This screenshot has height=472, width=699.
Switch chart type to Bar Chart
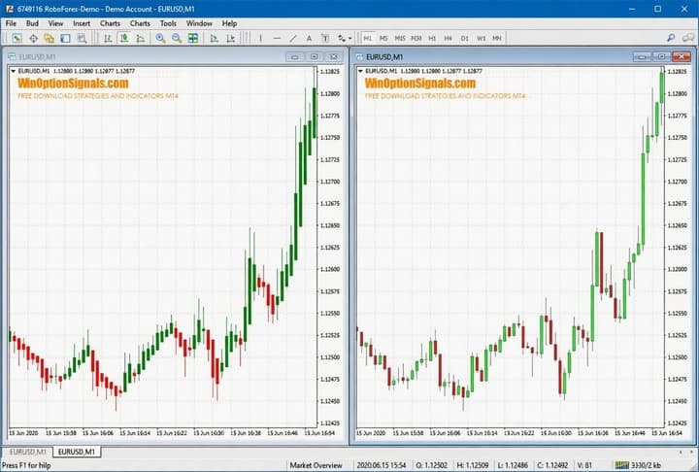[x=109, y=39]
